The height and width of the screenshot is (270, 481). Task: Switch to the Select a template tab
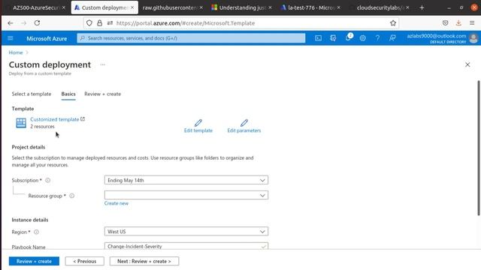32,94
